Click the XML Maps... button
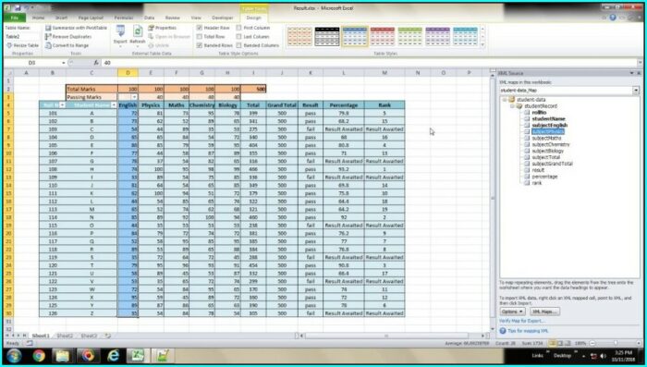This screenshot has height=367, width=647. [545, 312]
